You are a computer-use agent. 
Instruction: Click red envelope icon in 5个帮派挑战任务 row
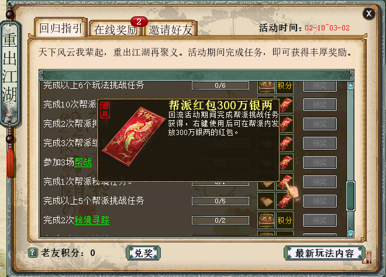click(285, 201)
